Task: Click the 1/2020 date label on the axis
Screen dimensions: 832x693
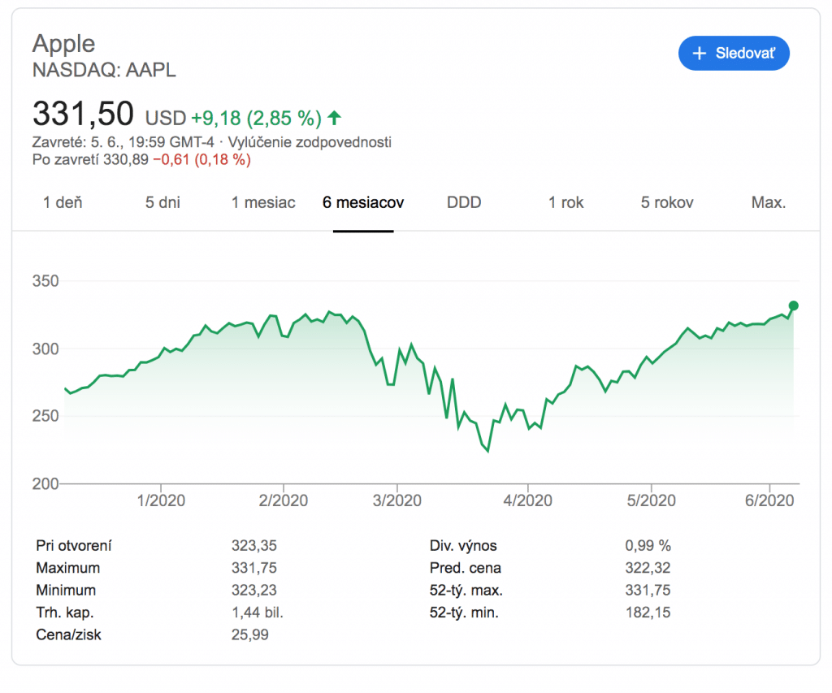Action: tap(161, 500)
